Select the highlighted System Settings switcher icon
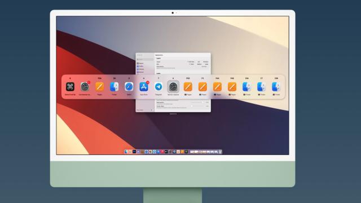361x203 pixels. coord(173,87)
